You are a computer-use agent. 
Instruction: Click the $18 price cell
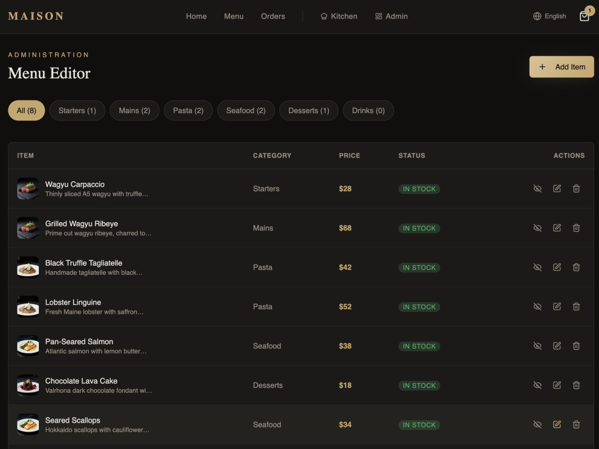pyautogui.click(x=345, y=385)
